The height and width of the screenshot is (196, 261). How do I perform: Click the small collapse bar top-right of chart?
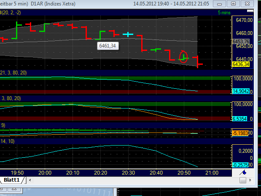pos(250,11)
